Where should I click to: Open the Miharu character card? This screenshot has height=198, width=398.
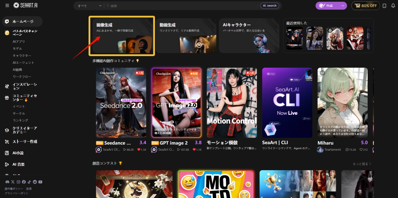coord(343,103)
